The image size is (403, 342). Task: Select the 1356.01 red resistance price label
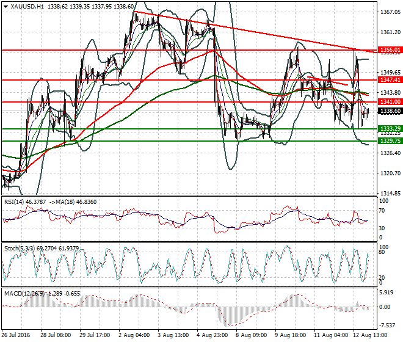(390, 50)
